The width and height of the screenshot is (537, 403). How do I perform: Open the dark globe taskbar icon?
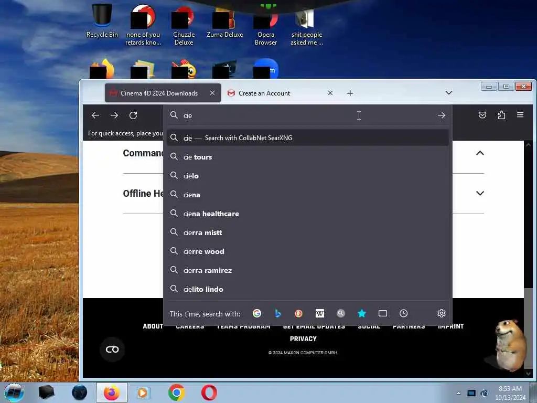[80, 393]
